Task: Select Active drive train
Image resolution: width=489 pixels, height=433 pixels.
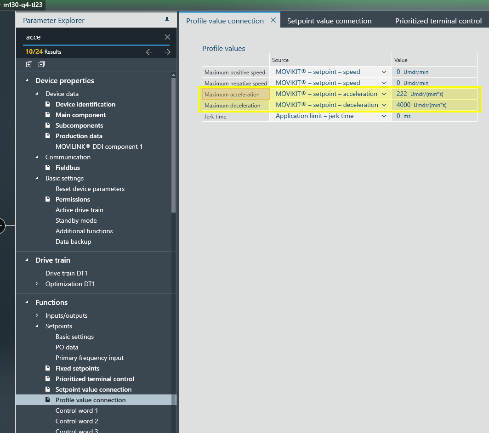Action: (x=79, y=210)
